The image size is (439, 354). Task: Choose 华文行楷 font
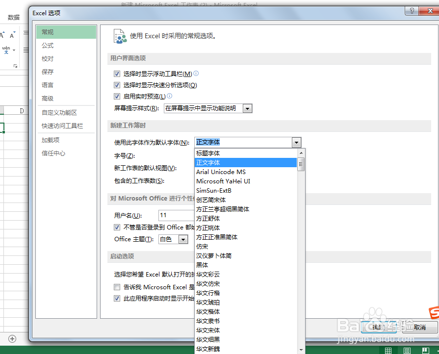click(x=246, y=293)
